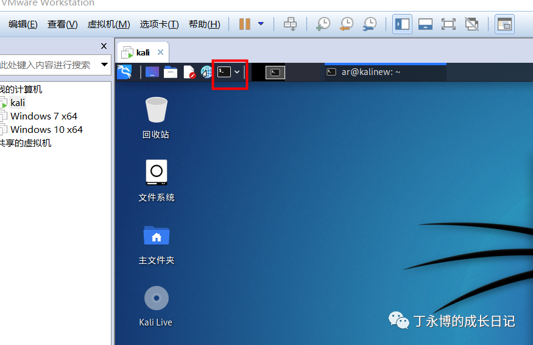Launch the web browser from Kali panel
Viewport: 533px width, 345px height.
[206, 72]
